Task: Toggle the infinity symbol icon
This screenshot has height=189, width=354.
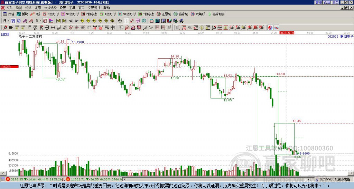Action: [276, 28]
